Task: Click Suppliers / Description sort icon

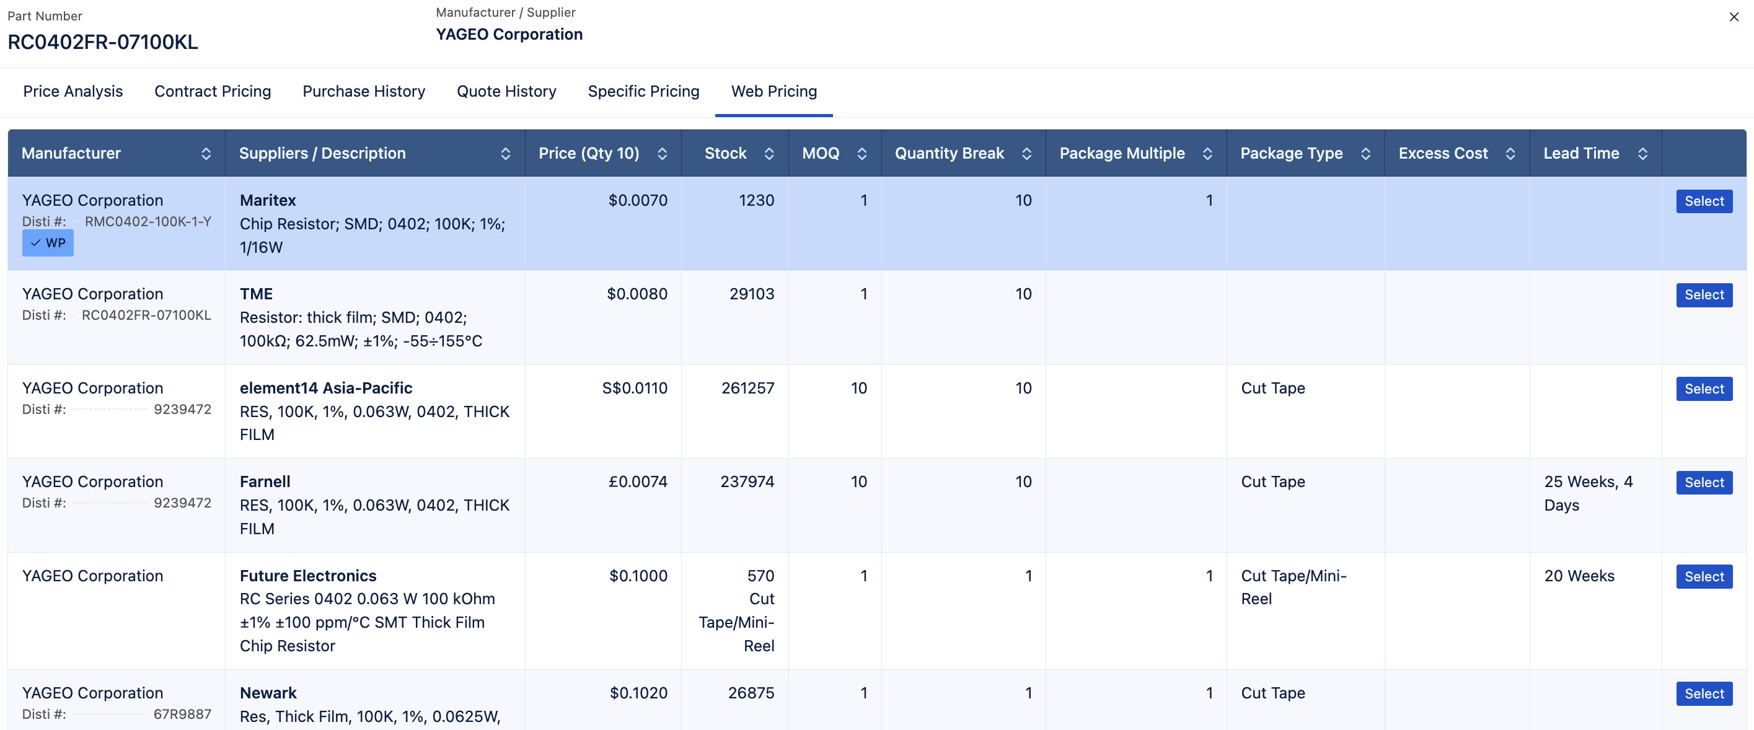Action: pos(505,154)
